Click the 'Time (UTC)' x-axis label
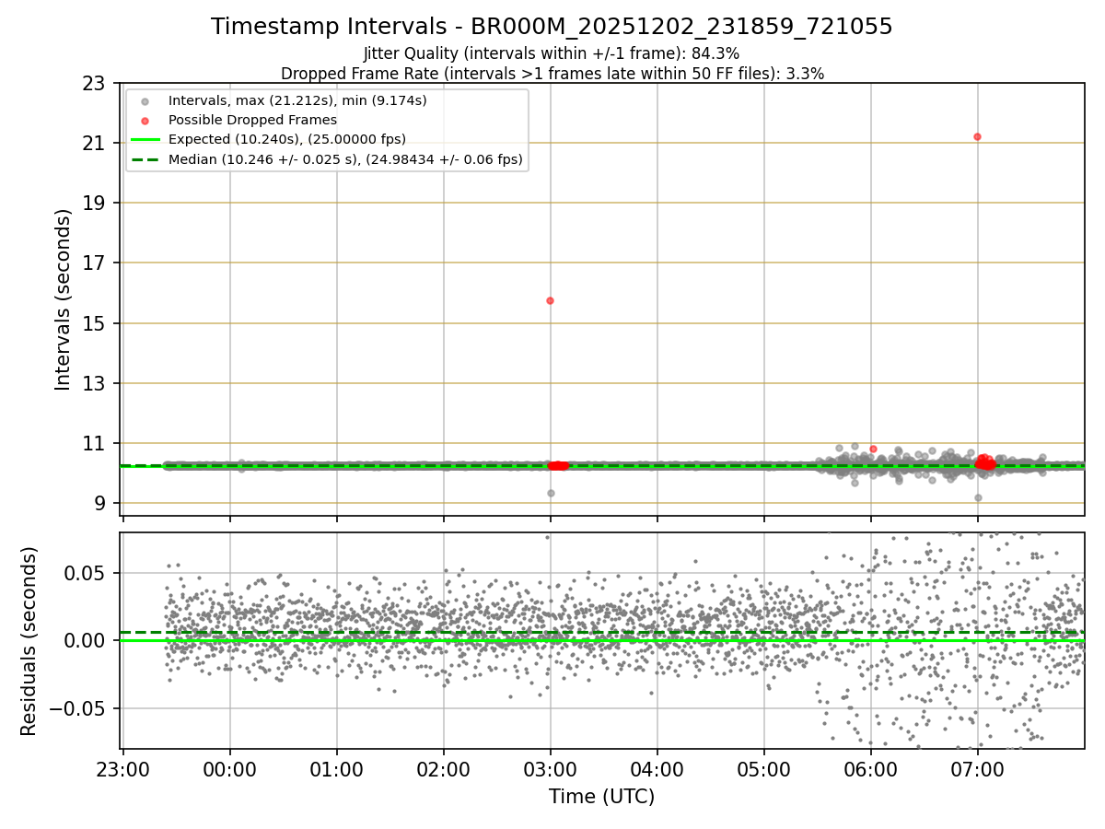Viewport: 1105px width, 829px height. pos(602,797)
